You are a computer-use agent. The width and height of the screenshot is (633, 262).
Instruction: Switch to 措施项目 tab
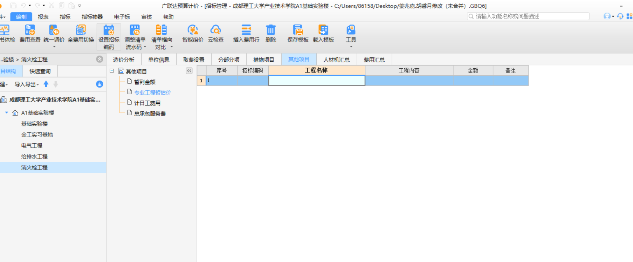tap(264, 60)
